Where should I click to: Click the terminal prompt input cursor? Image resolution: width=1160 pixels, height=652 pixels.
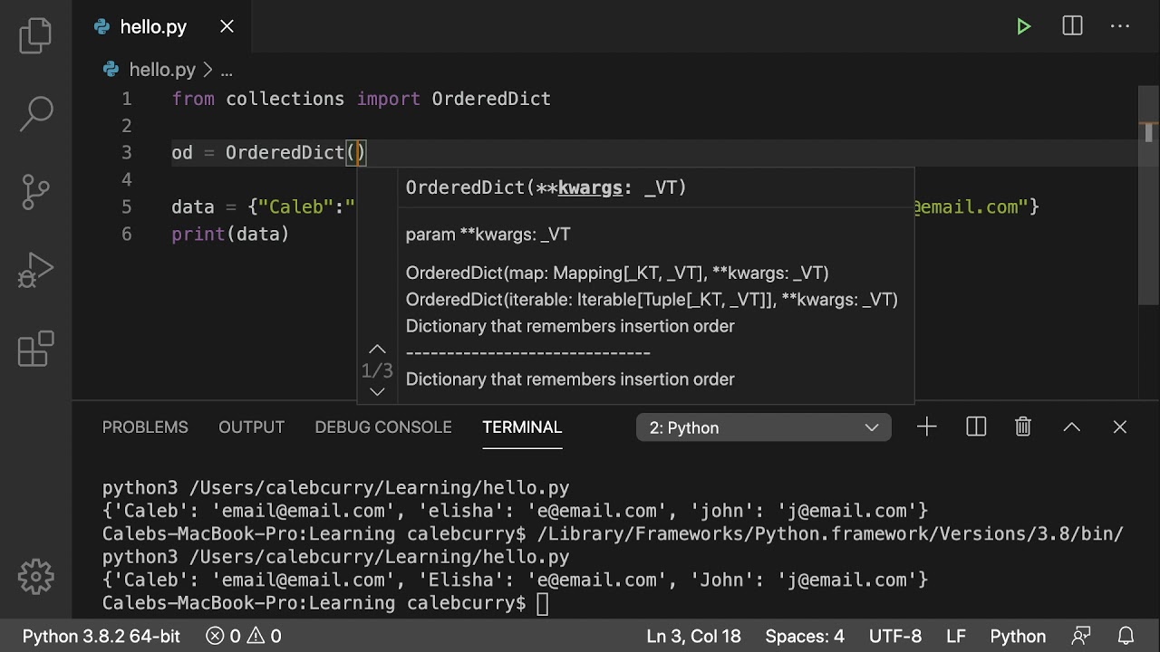coord(542,603)
